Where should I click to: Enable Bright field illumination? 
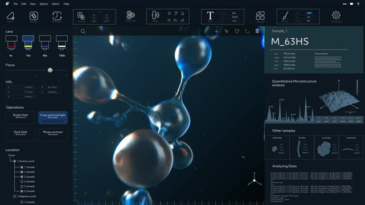tap(20, 117)
